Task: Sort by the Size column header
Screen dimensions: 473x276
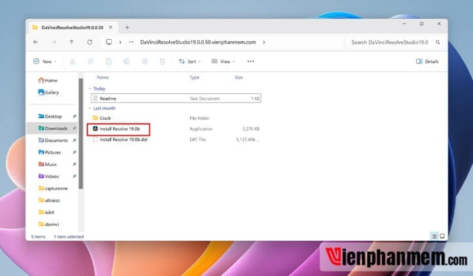Action: (238, 78)
